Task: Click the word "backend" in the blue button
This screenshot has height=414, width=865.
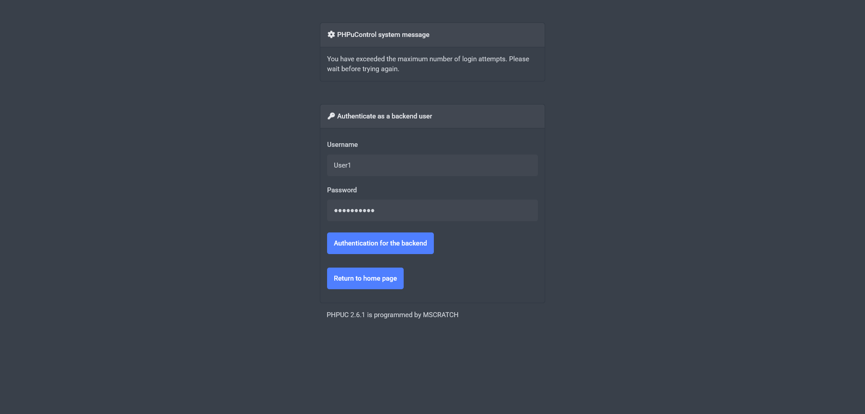Action: coord(414,243)
